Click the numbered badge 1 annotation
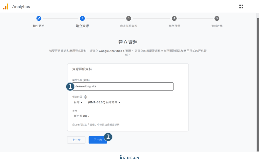The width and height of the screenshot is (259, 162). pos(70,86)
